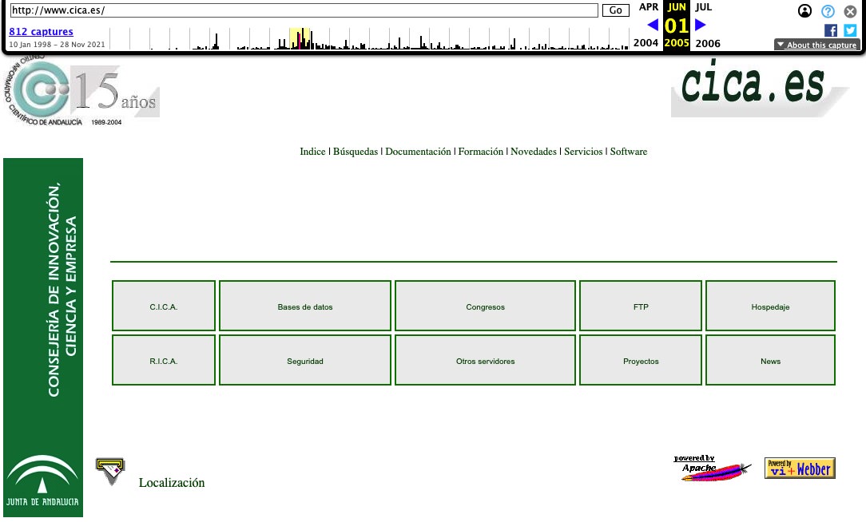Share capture via Twitter icon

coord(850,30)
